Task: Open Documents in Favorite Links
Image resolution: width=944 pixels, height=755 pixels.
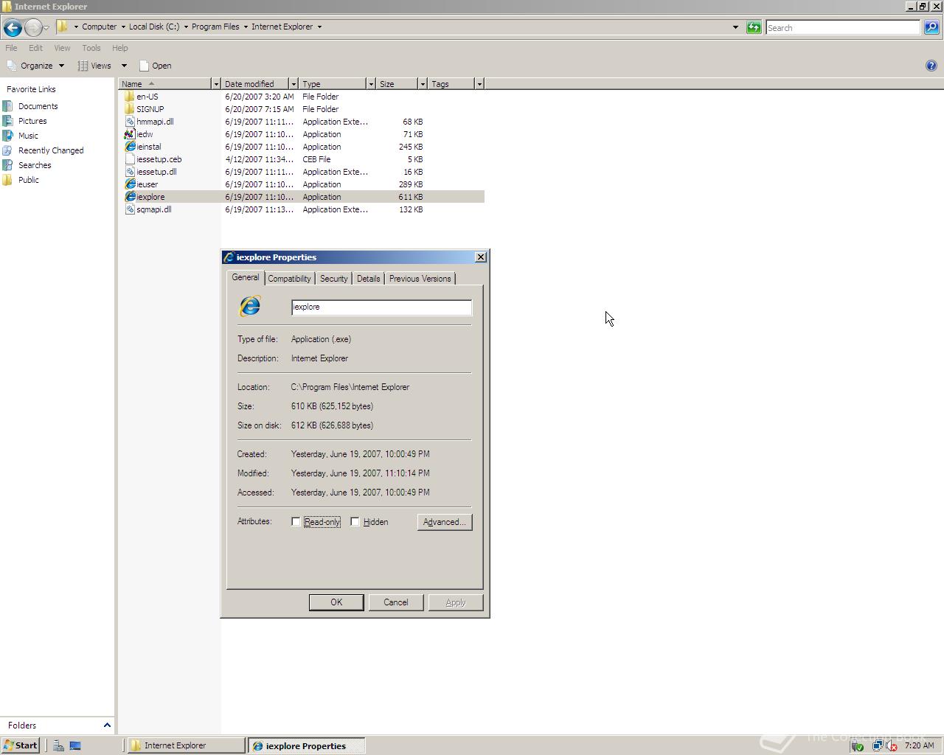Action: [x=38, y=106]
